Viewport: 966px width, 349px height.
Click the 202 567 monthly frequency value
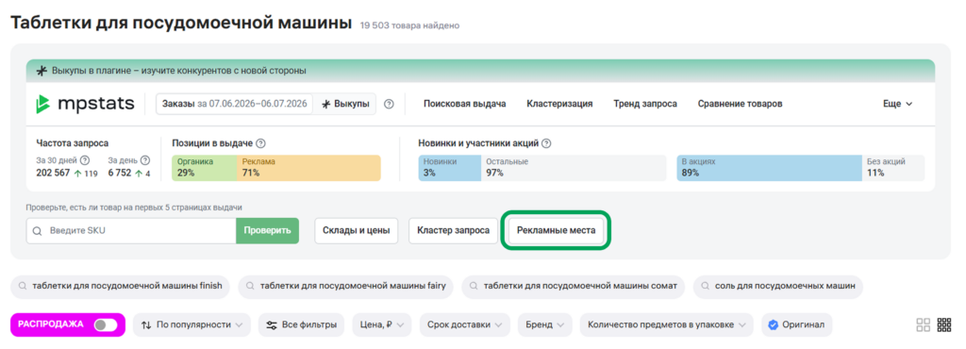53,173
